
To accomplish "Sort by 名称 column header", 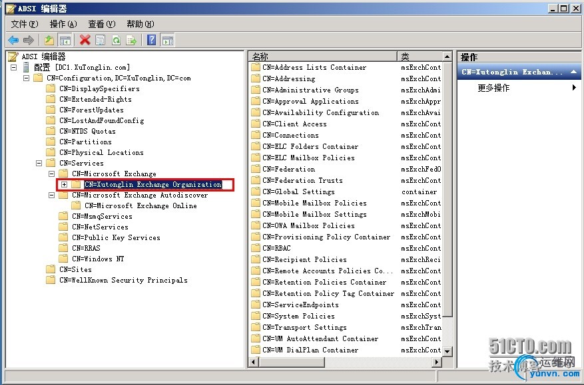I will pos(323,57).
